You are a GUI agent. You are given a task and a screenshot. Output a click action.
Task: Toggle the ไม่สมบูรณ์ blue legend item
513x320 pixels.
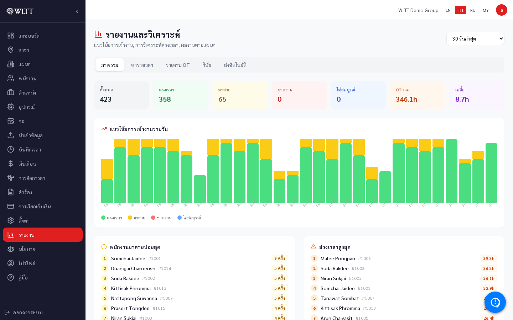189,218
